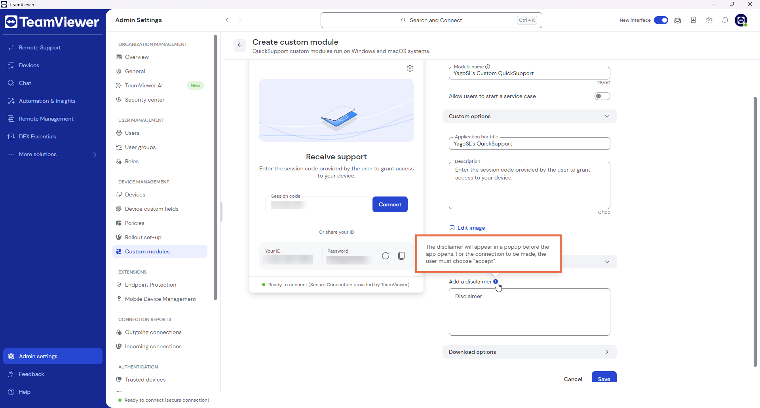Click the Edit image icon
Viewport: 760px width, 408px height.
pyautogui.click(x=452, y=228)
